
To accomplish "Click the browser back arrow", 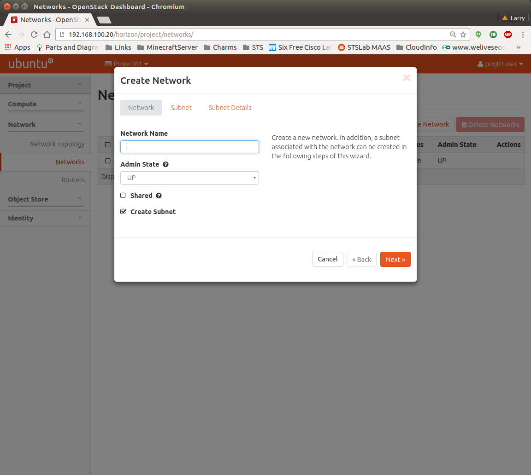I will coord(8,35).
